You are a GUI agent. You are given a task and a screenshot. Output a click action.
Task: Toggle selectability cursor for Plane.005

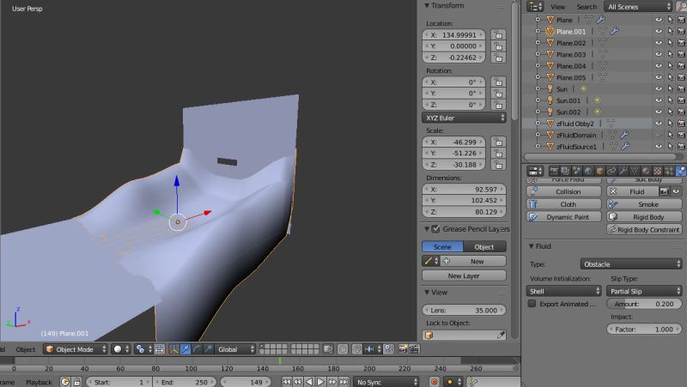670,77
